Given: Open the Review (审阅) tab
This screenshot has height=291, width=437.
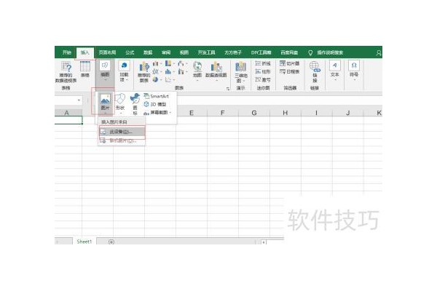Looking at the screenshot, I should [x=166, y=52].
